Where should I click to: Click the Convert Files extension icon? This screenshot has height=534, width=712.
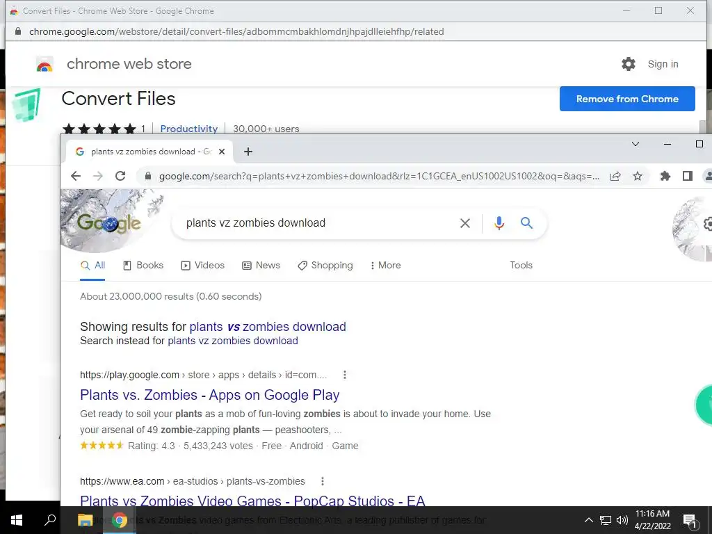[x=27, y=106]
